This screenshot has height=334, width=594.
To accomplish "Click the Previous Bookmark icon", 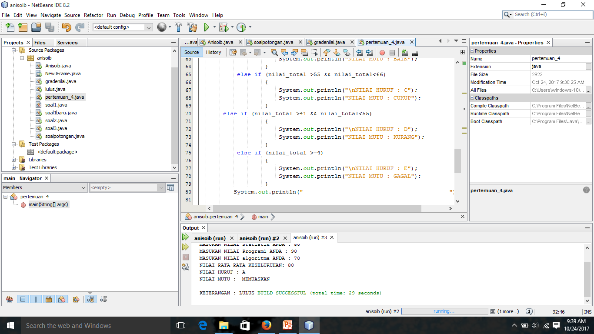I will click(327, 52).
